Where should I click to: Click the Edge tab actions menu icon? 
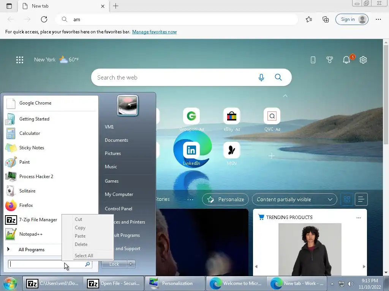pos(9,6)
